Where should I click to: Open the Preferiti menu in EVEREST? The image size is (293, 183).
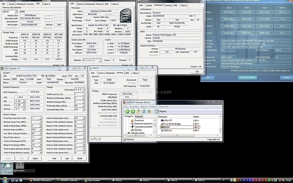153,107
